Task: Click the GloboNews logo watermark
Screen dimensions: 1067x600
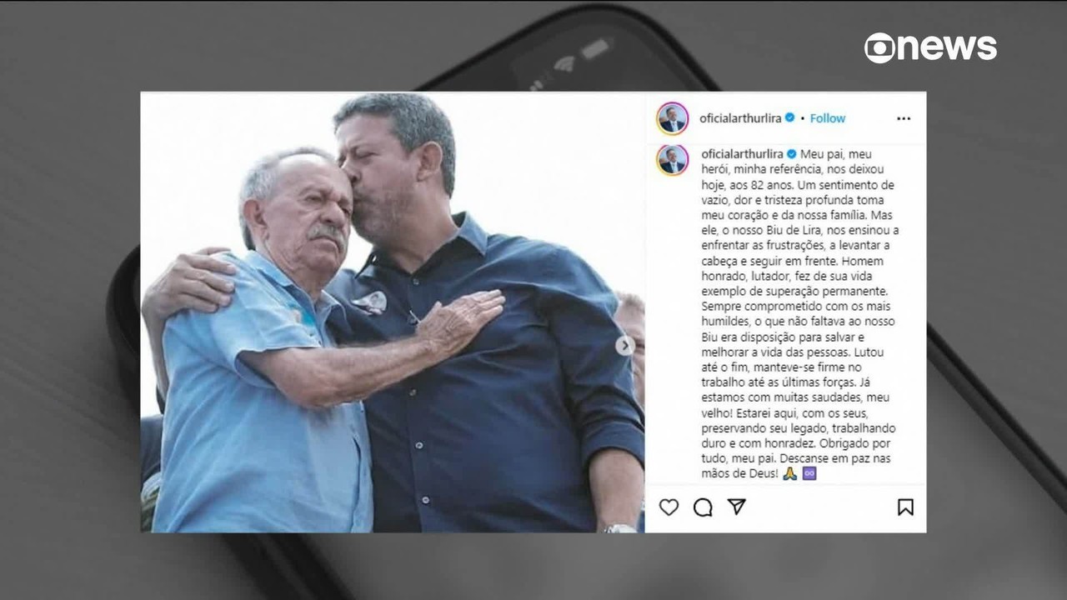Action: pyautogui.click(x=930, y=47)
